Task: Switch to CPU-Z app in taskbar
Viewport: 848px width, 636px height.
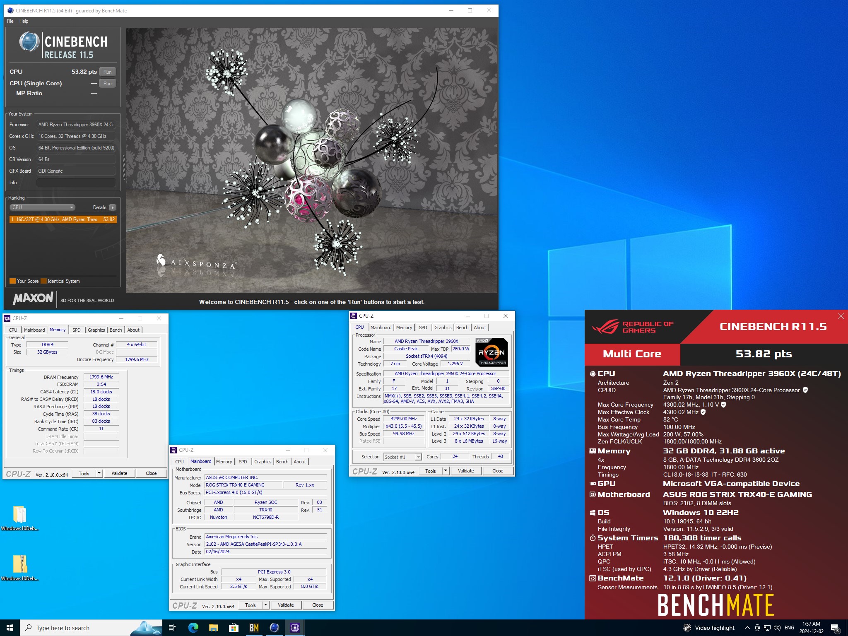Action: click(x=294, y=628)
